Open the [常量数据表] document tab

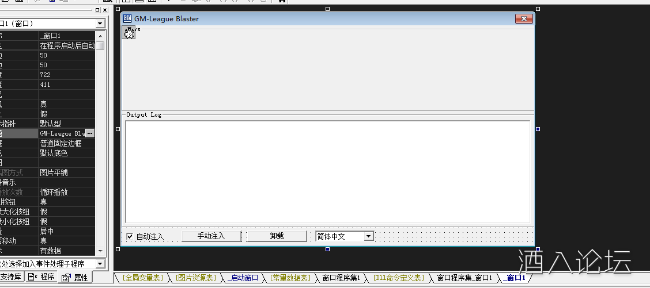coord(290,278)
